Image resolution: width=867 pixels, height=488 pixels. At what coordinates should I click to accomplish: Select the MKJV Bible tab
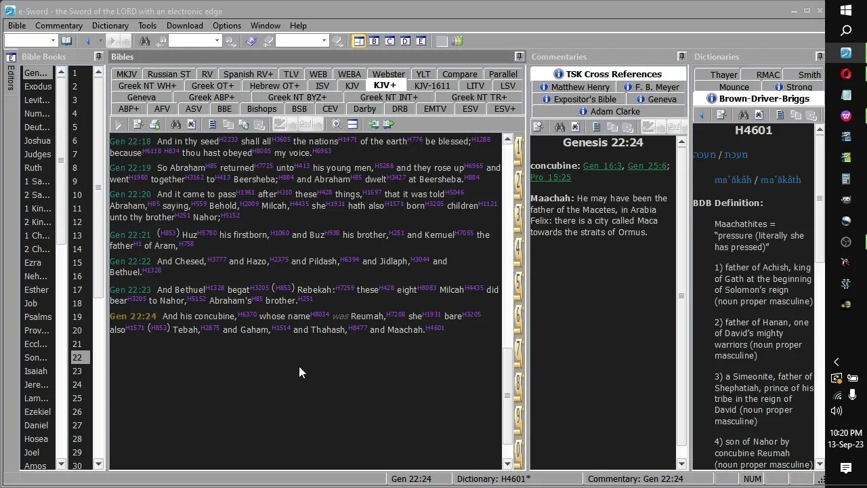(x=127, y=74)
